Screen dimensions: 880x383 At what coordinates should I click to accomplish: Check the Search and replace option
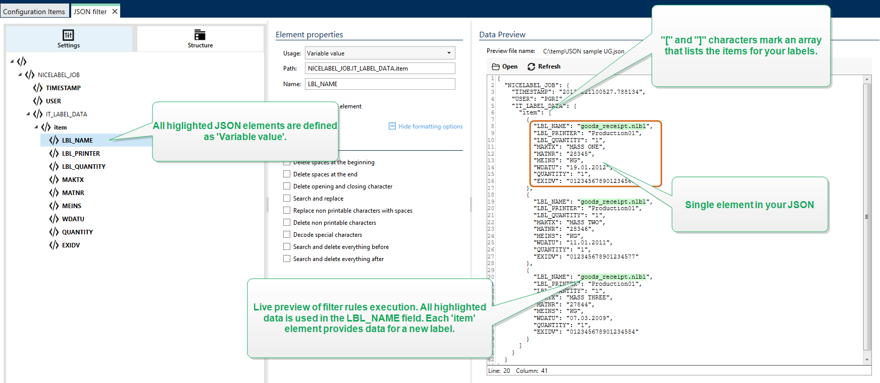click(287, 198)
